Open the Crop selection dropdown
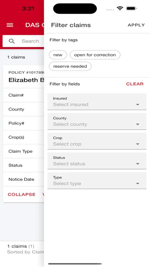This screenshot has height=267, width=150. (x=97, y=141)
